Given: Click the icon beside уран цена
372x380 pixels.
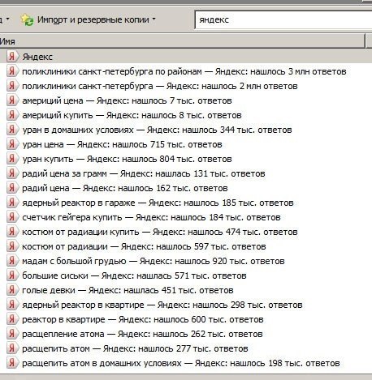Looking at the screenshot, I should [12, 144].
